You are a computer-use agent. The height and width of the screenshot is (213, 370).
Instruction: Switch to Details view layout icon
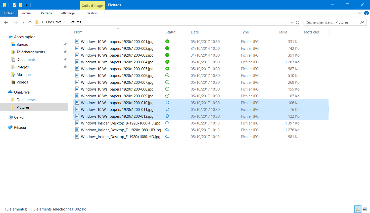tap(358, 209)
